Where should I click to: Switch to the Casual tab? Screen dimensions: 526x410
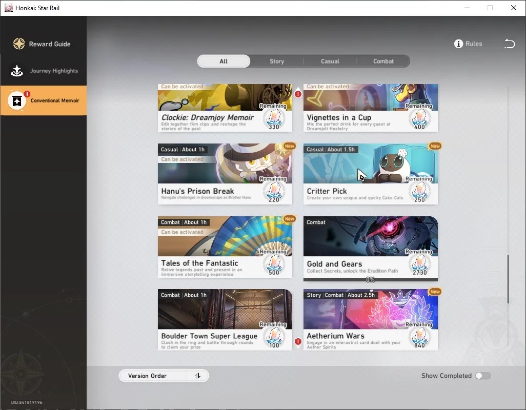point(330,61)
